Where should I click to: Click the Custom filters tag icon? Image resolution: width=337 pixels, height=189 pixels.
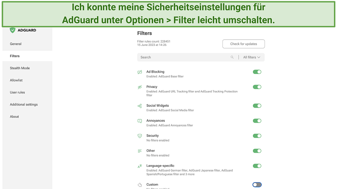click(x=140, y=184)
